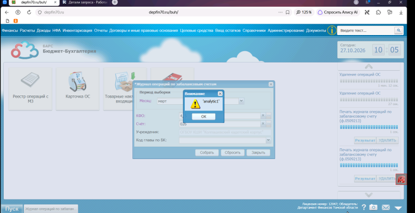
Task: Click into the Введите текст search field
Action: coord(366,30)
